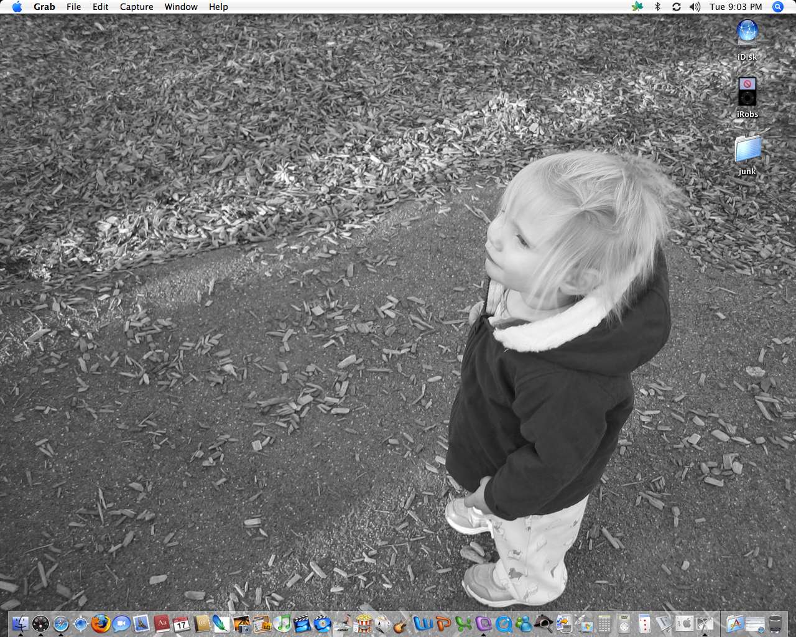Image resolution: width=796 pixels, height=637 pixels.
Task: Open the Apple menu
Action: tap(17, 7)
